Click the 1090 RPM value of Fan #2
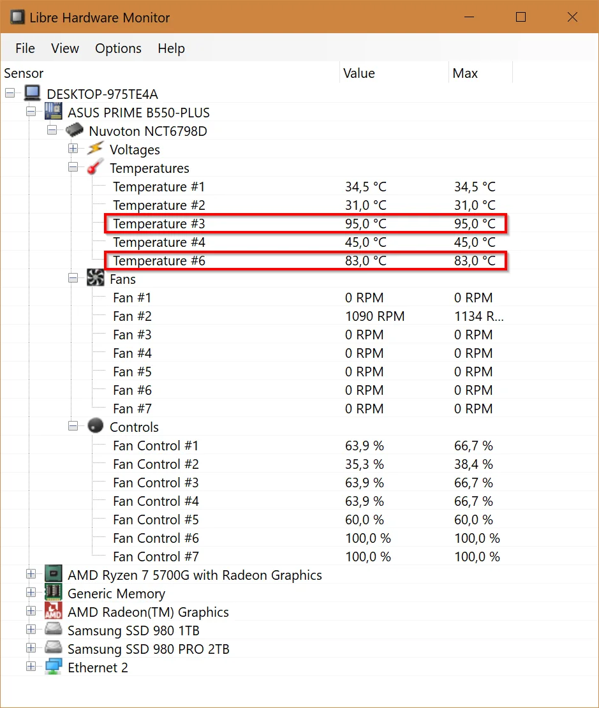This screenshot has width=599, height=708. click(374, 316)
